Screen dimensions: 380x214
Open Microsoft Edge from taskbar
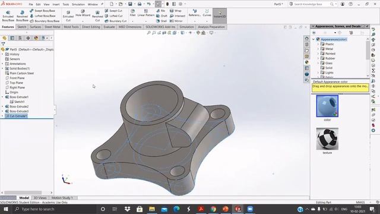(x=176, y=209)
